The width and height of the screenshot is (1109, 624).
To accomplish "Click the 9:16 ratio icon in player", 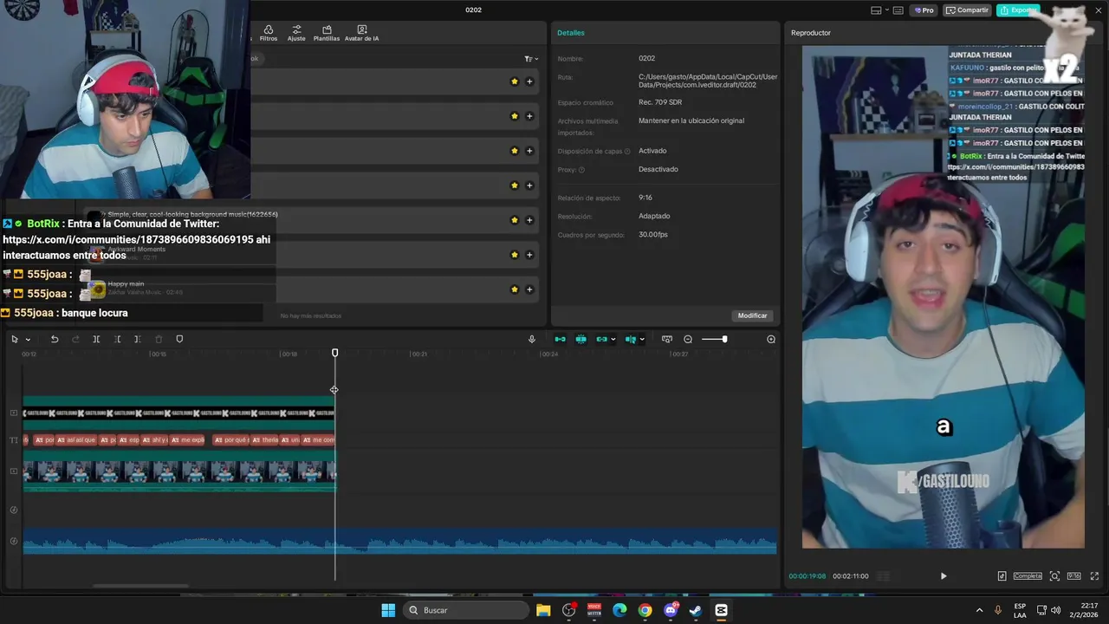I will pyautogui.click(x=1074, y=576).
